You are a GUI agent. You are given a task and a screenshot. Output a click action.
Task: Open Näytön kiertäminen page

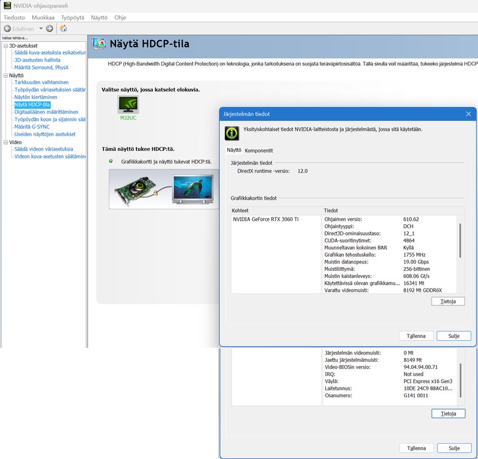click(x=36, y=97)
